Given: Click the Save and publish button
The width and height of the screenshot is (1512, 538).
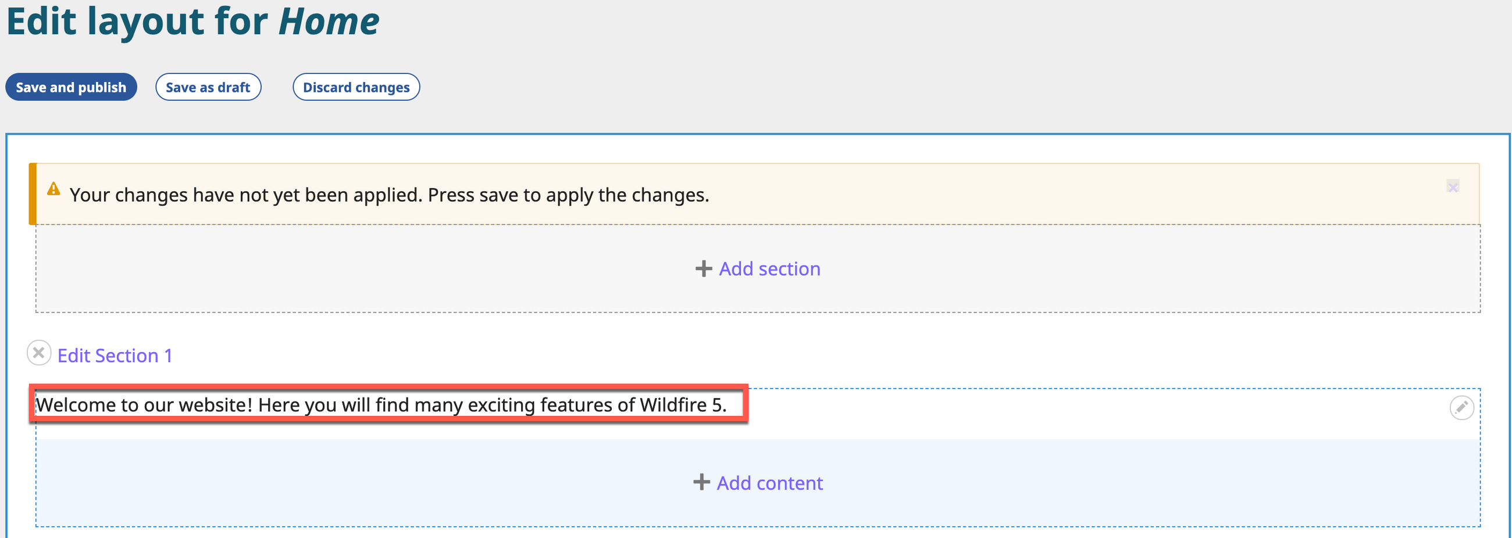Looking at the screenshot, I should (x=71, y=87).
